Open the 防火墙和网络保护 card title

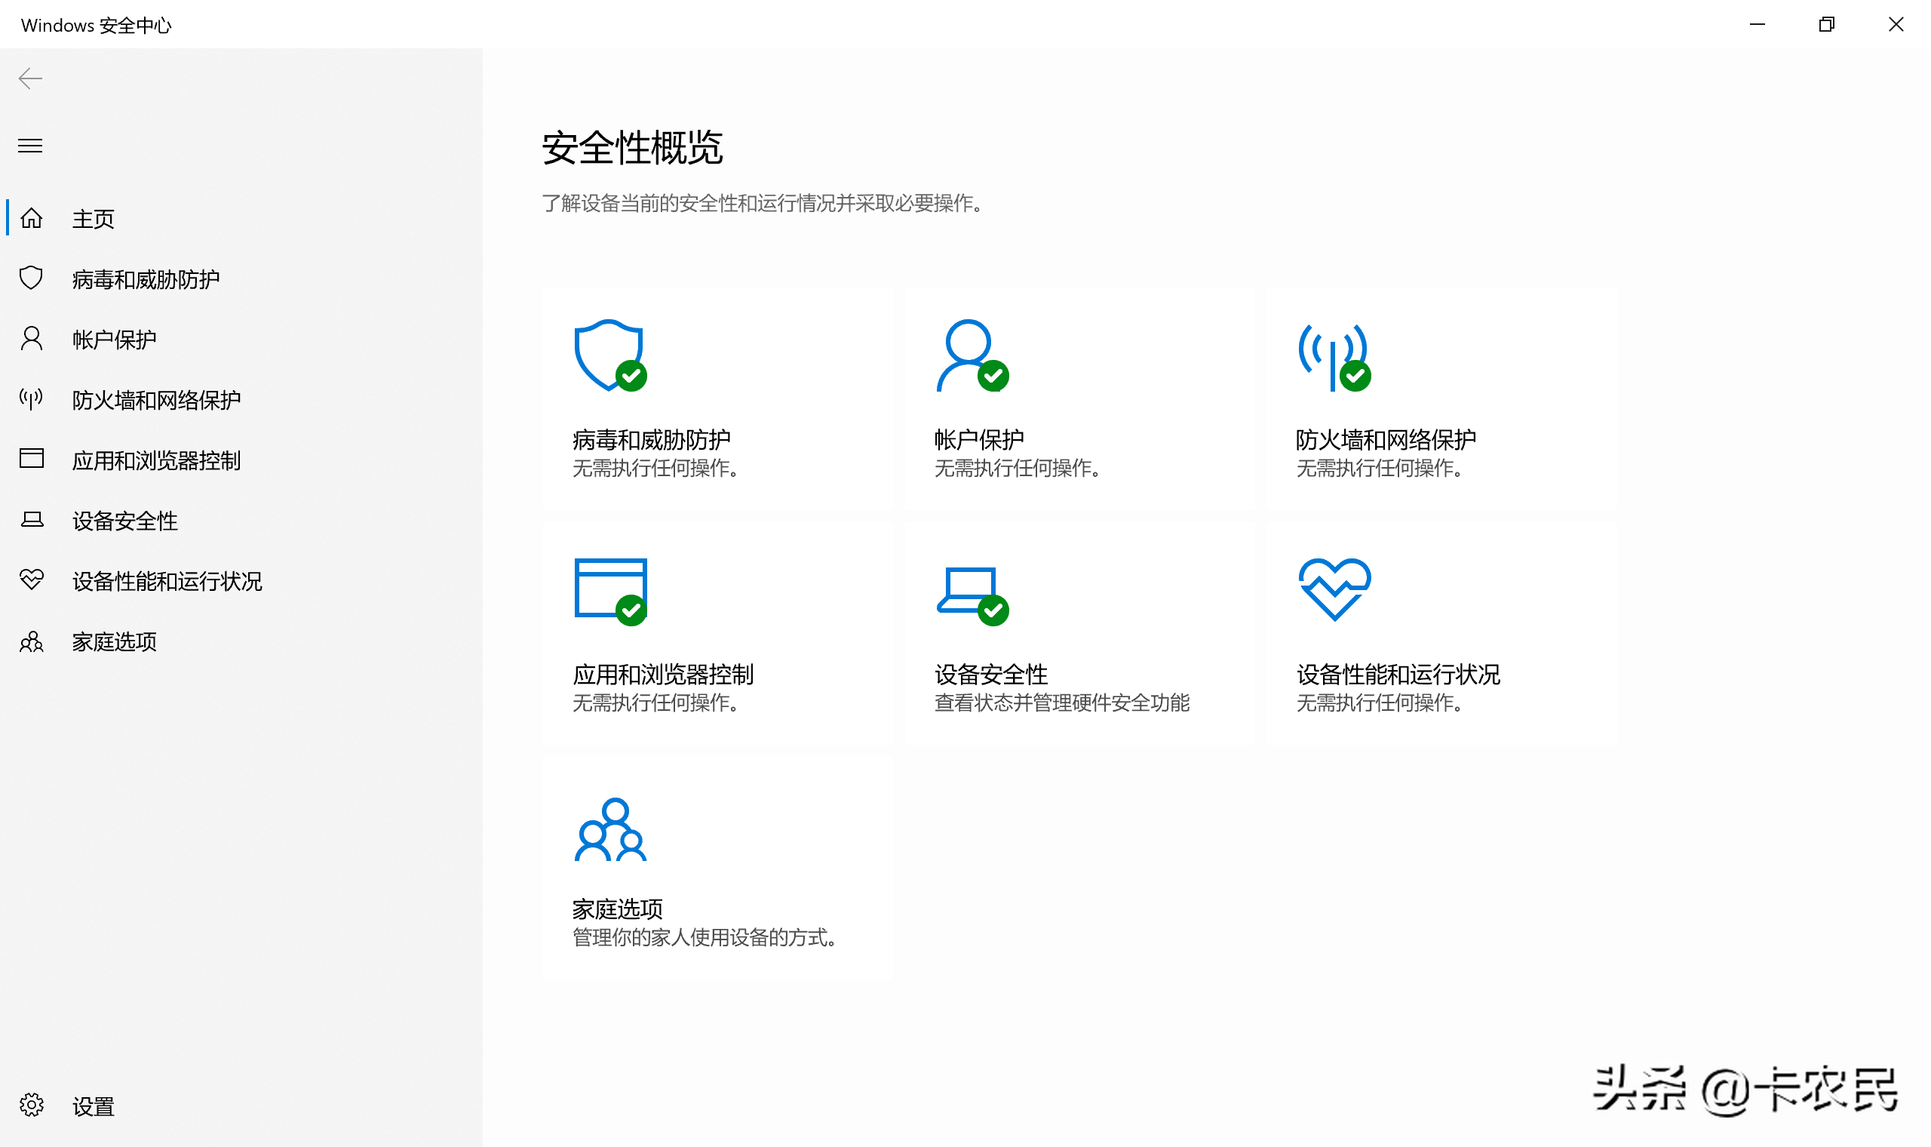click(x=1386, y=440)
